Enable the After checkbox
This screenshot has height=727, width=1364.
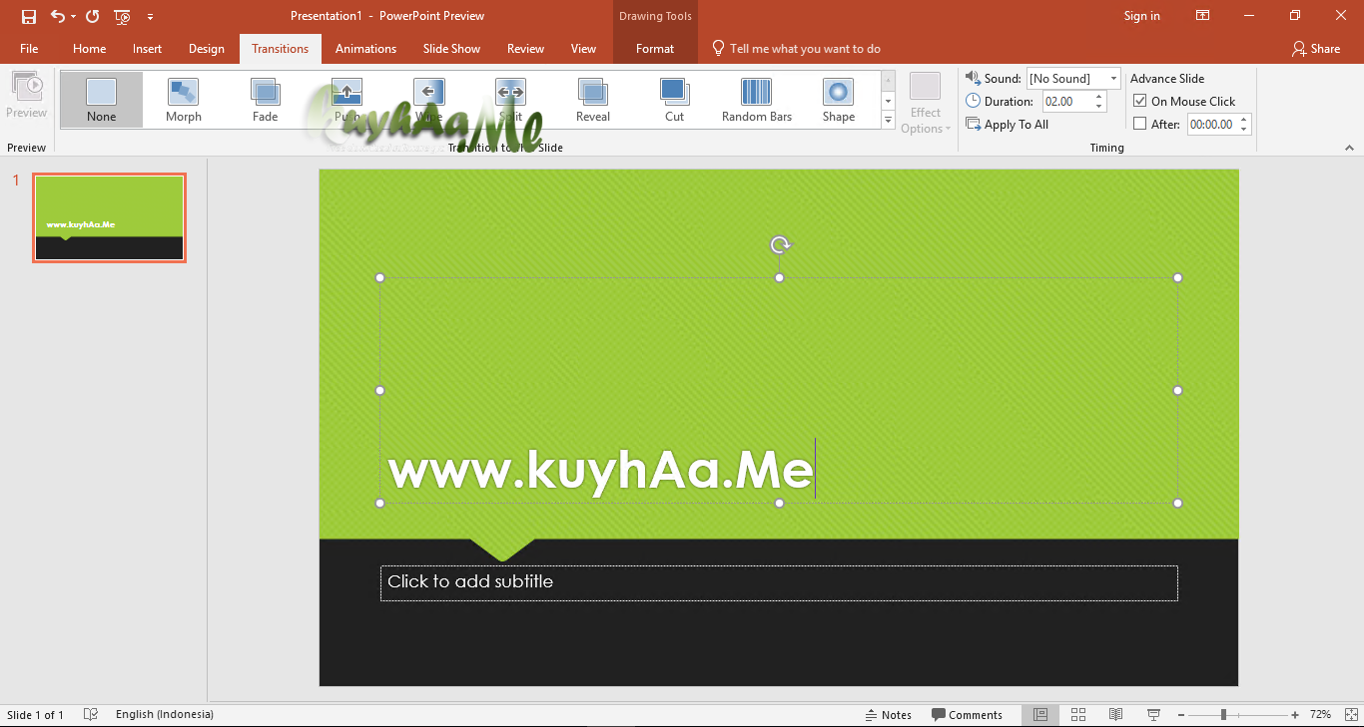[x=1140, y=124]
